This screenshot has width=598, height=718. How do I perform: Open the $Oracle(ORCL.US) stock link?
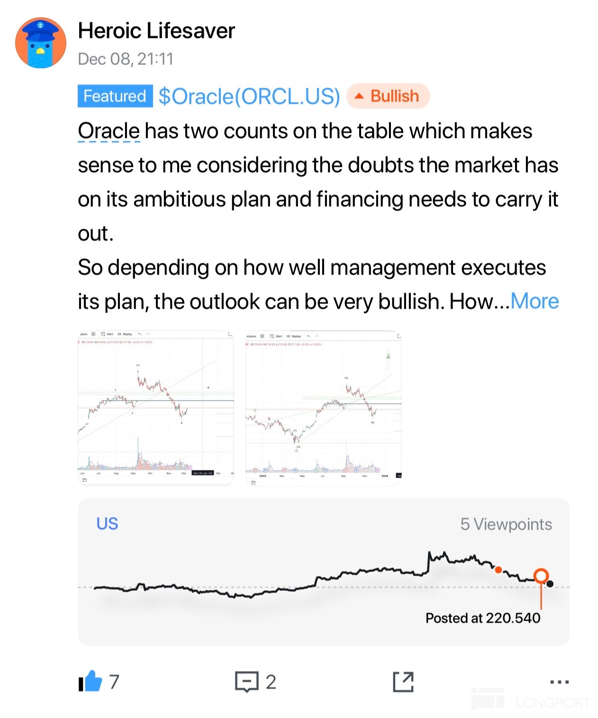tap(249, 96)
